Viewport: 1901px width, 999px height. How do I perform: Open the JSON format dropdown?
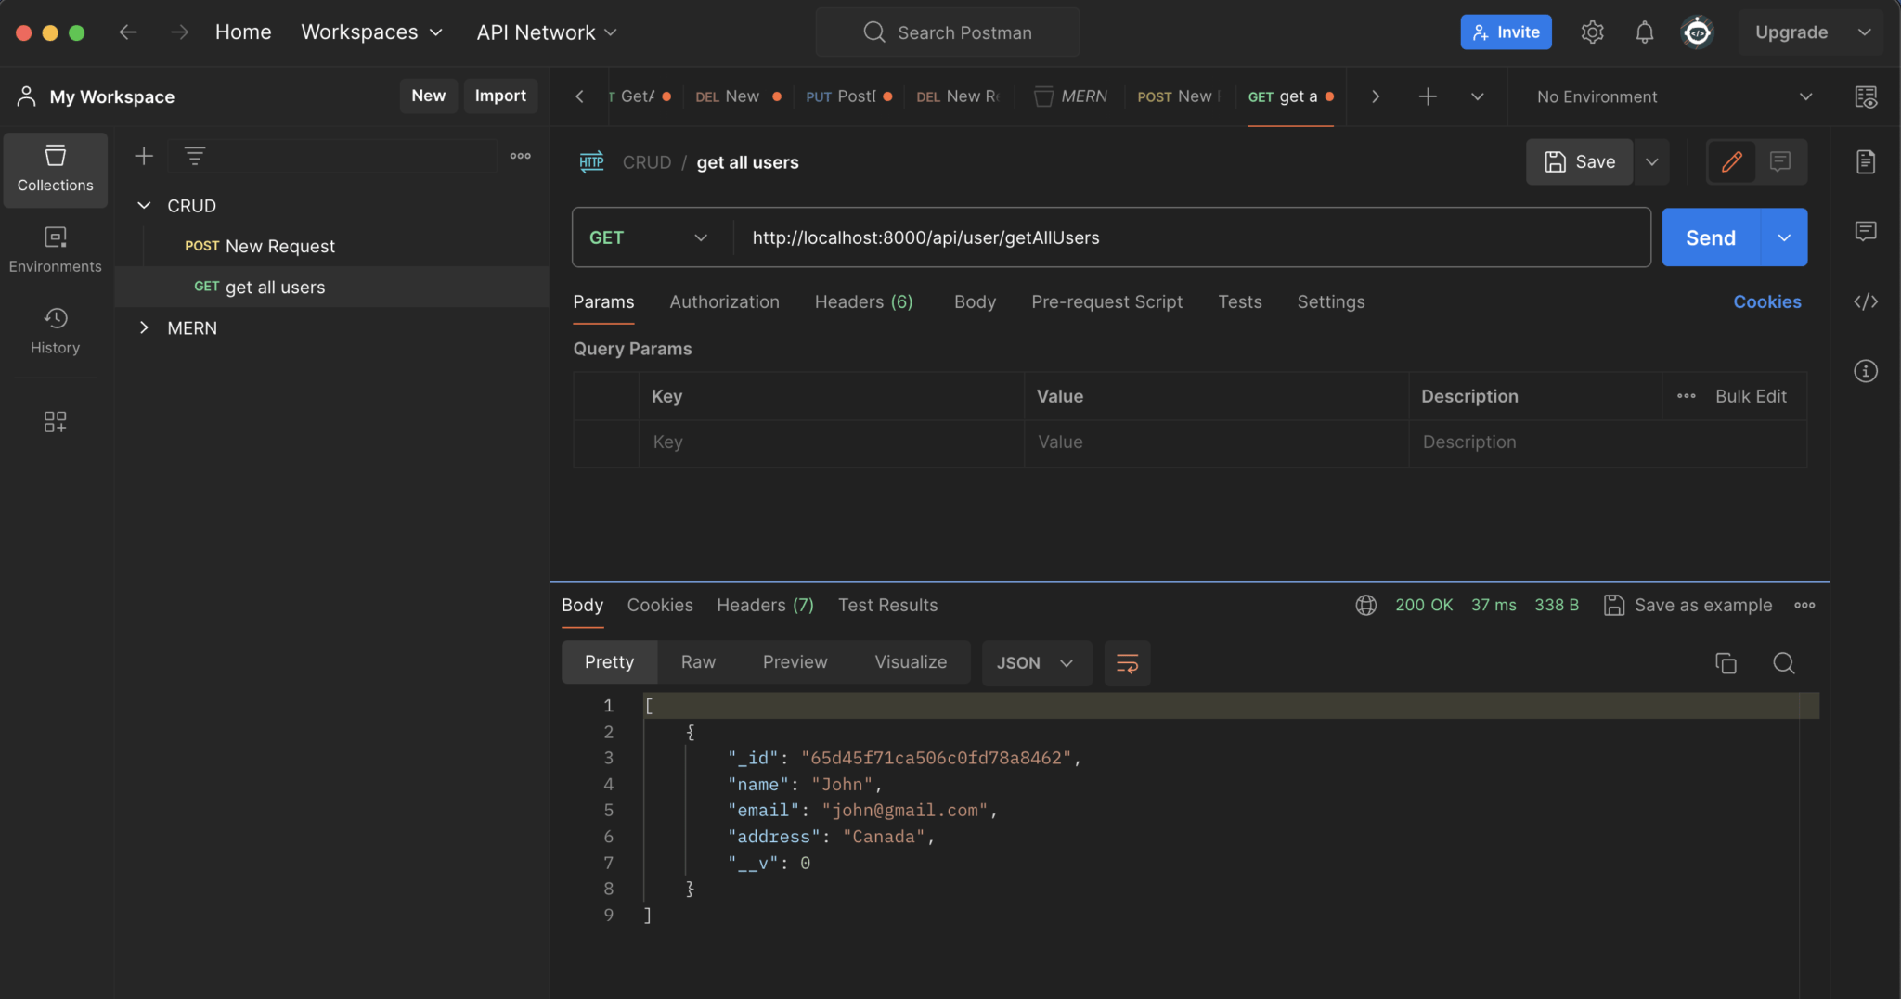(x=1036, y=663)
